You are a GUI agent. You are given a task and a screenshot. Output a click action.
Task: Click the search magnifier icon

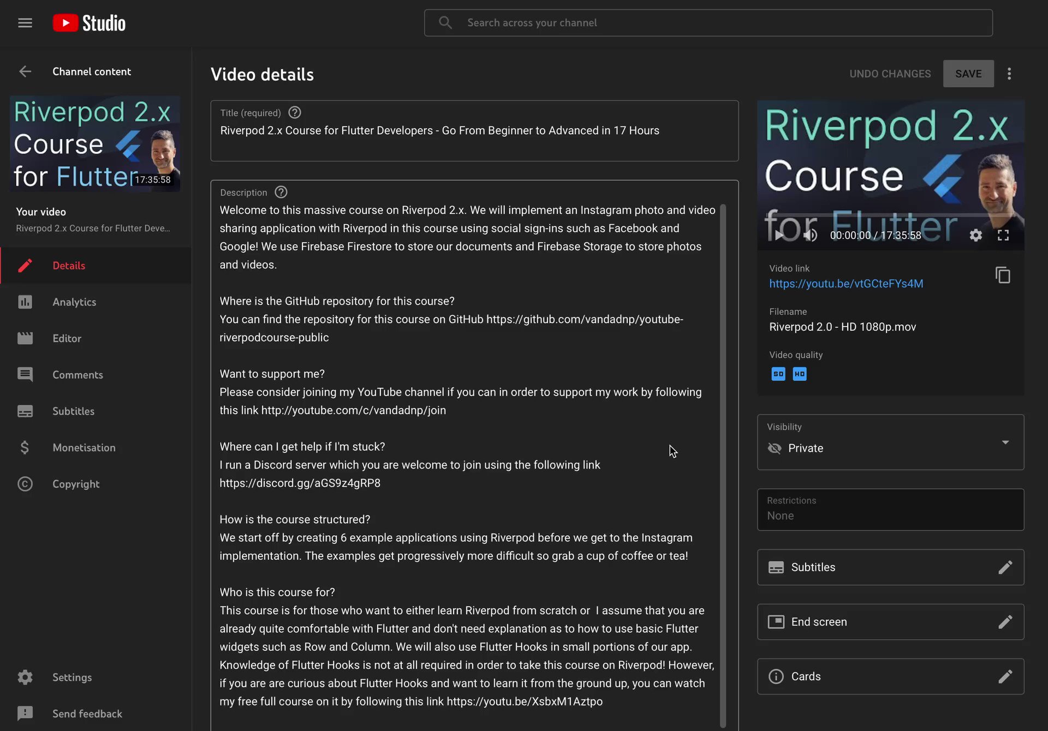point(445,23)
